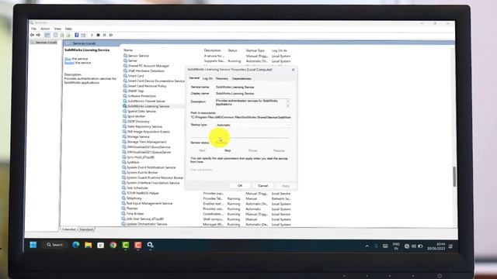Select the Smart Card Removal Policy row
The width and height of the screenshot is (497, 279).
147,86
